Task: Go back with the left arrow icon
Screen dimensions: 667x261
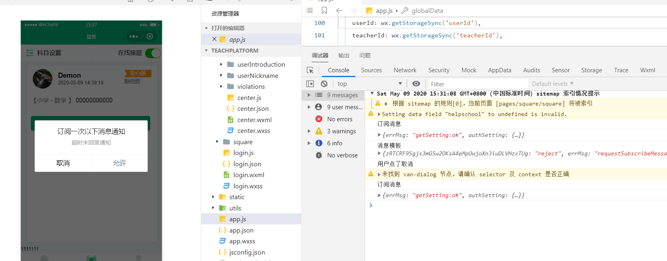Action: click(339, 10)
